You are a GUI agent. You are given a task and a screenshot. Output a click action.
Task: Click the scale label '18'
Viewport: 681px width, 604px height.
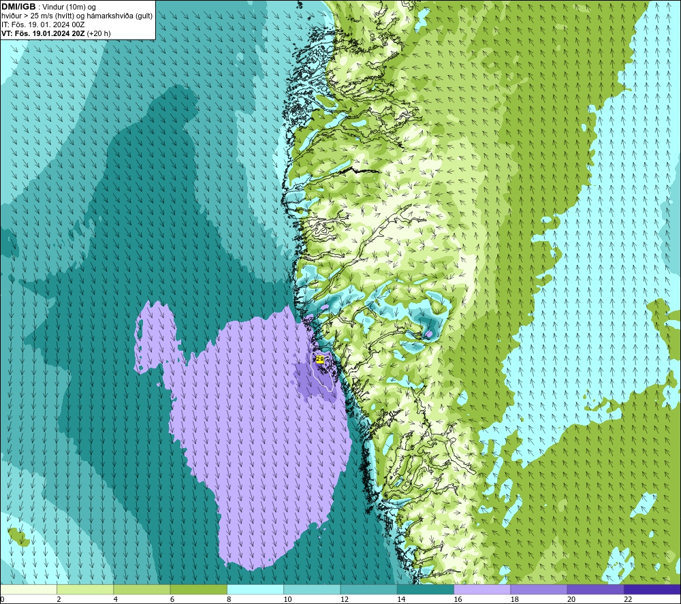click(x=514, y=599)
